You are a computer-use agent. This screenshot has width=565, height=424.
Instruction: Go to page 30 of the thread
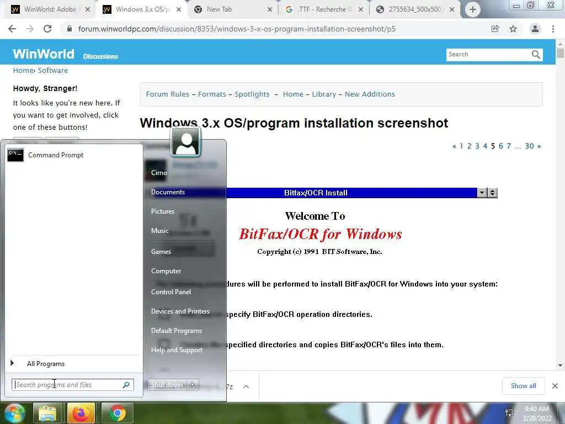click(529, 146)
